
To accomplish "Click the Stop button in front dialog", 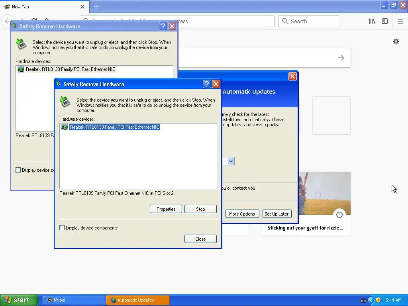I will 200,209.
